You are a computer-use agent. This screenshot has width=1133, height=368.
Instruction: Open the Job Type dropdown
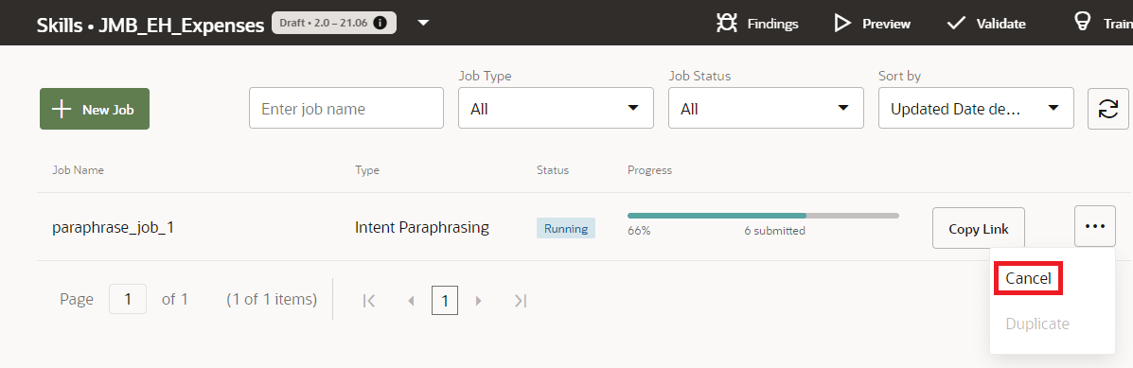pyautogui.click(x=556, y=108)
